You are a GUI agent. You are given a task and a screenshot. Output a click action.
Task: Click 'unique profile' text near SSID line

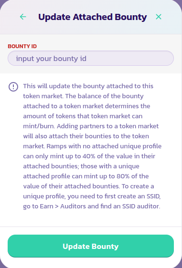44,196
